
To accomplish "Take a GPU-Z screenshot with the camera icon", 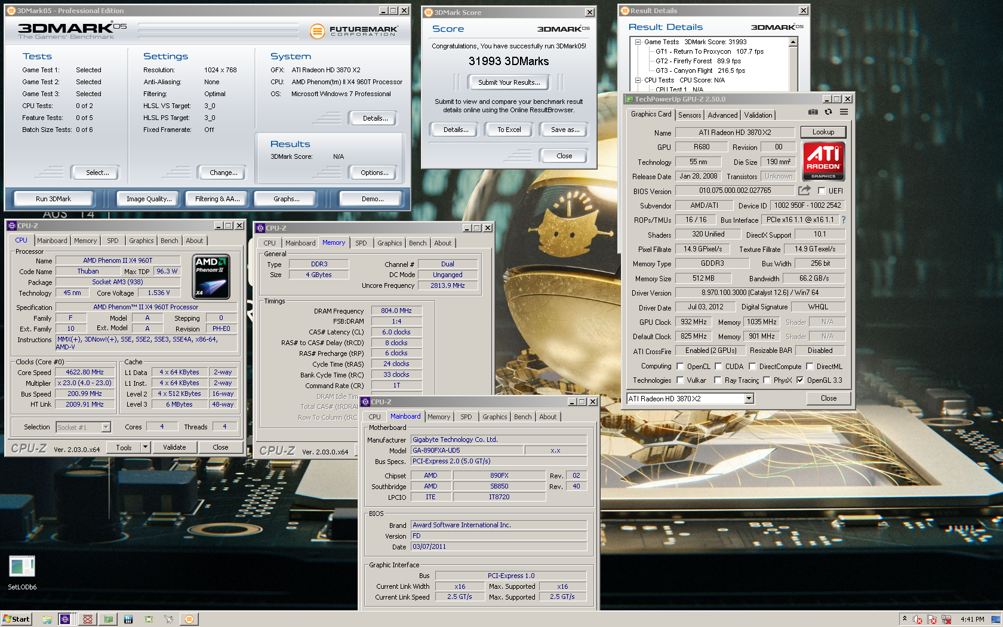I will point(813,112).
